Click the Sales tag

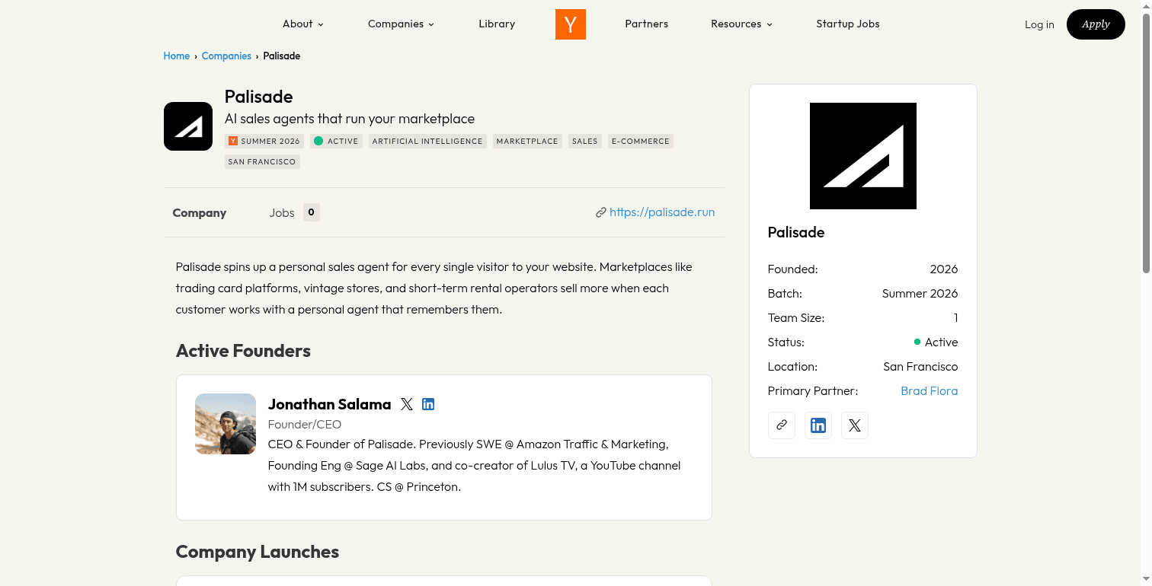(585, 141)
